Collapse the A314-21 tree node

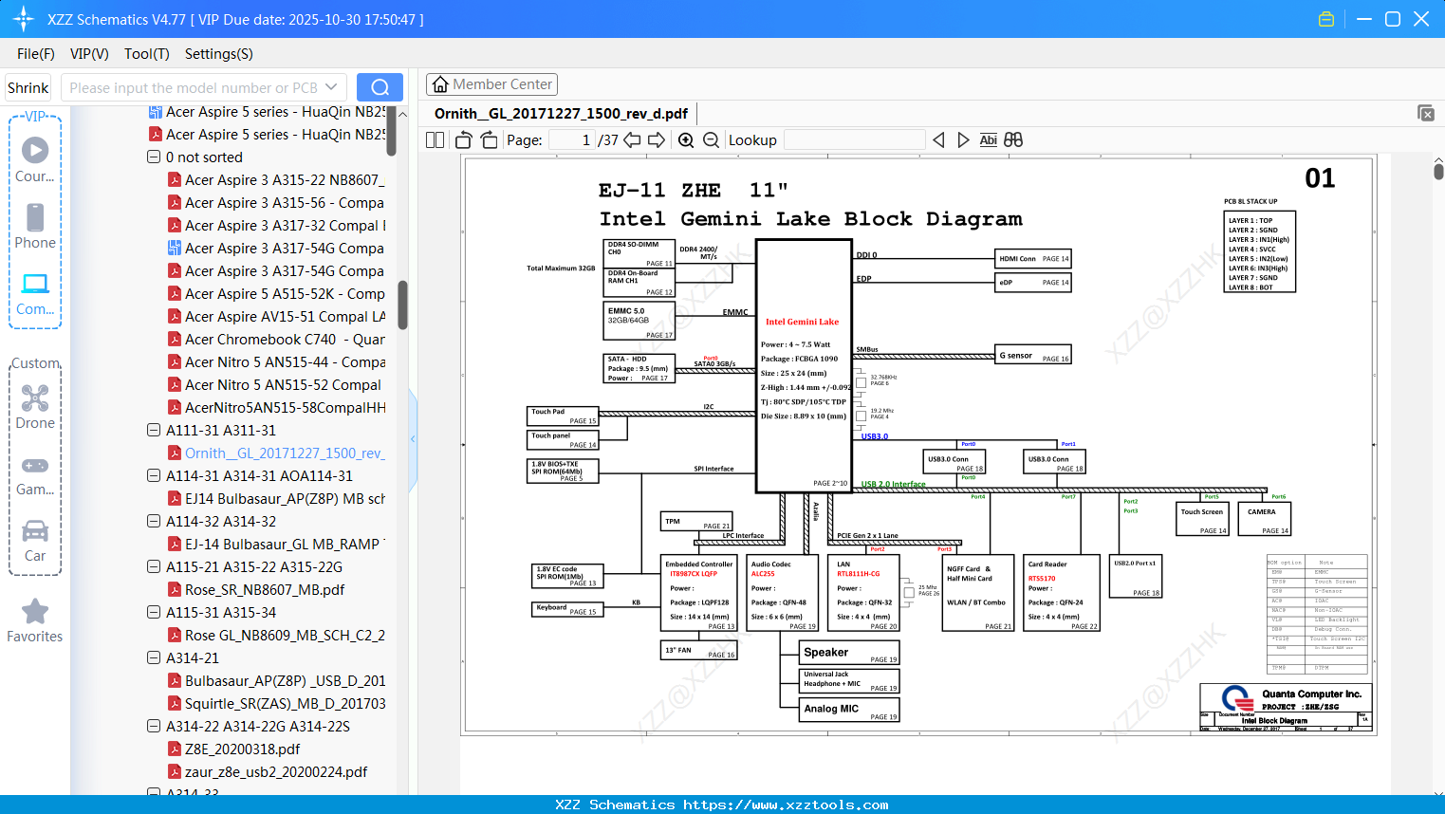pyautogui.click(x=154, y=658)
